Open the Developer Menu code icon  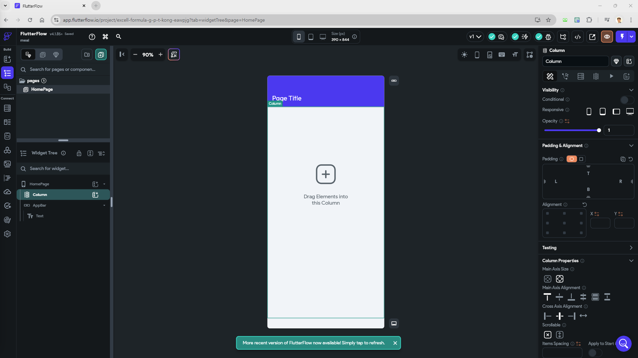(x=578, y=37)
